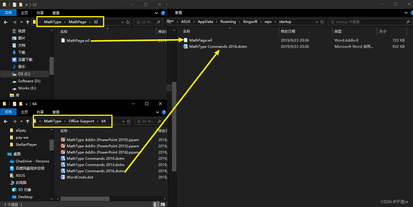Switch to large icons view in 64 window

click(x=163, y=204)
